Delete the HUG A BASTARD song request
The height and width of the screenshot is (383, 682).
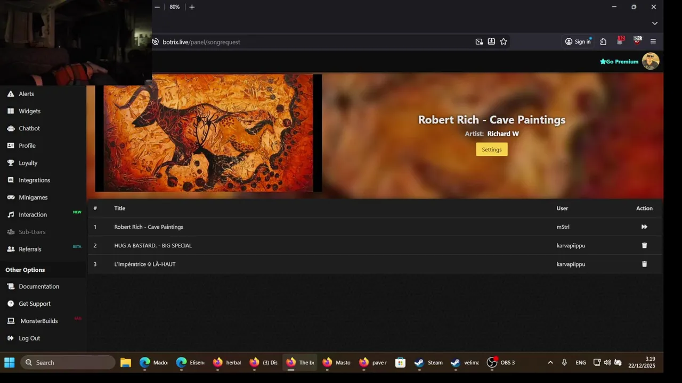coord(644,245)
